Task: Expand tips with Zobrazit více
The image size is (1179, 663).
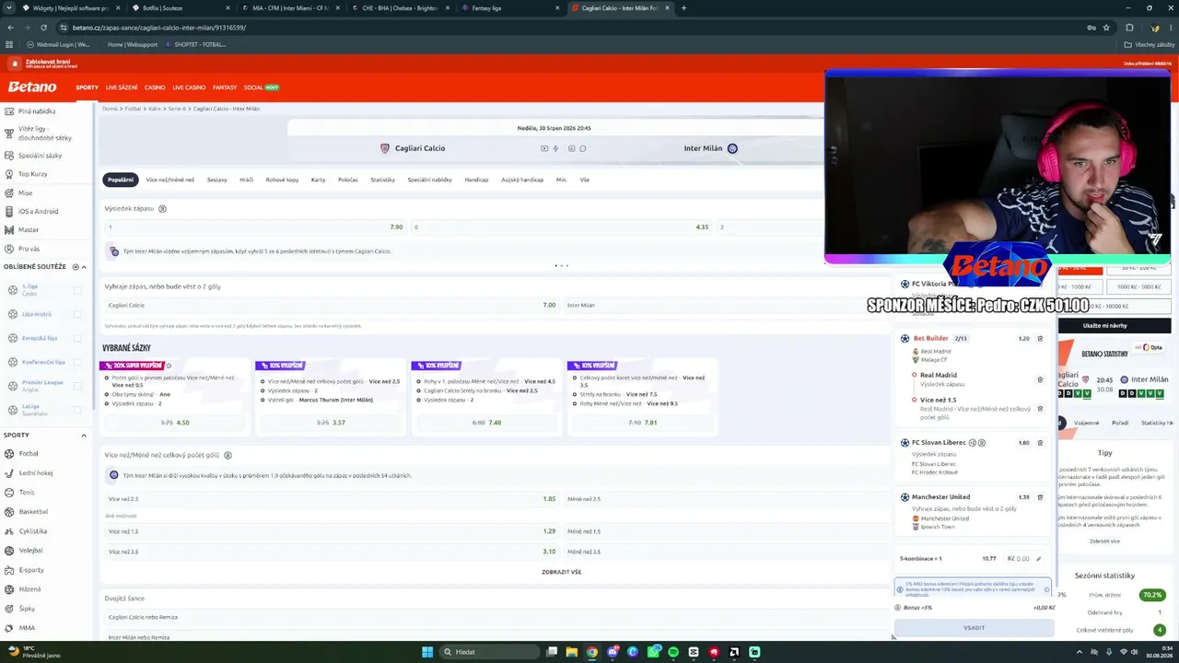Action: click(x=1104, y=541)
